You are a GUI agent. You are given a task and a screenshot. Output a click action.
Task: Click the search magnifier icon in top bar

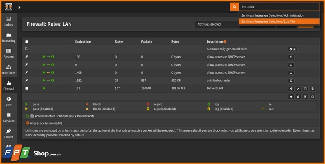coord(234,7)
